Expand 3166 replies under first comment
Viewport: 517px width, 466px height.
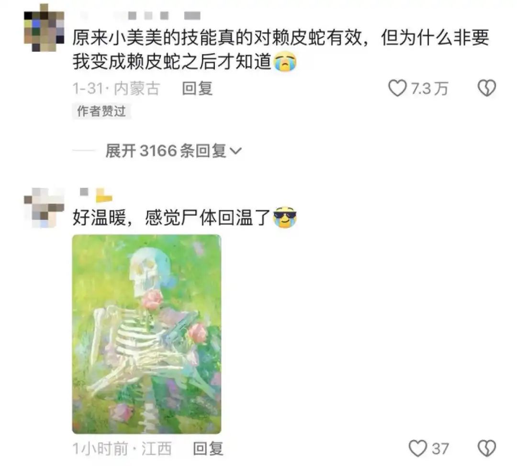coord(173,151)
